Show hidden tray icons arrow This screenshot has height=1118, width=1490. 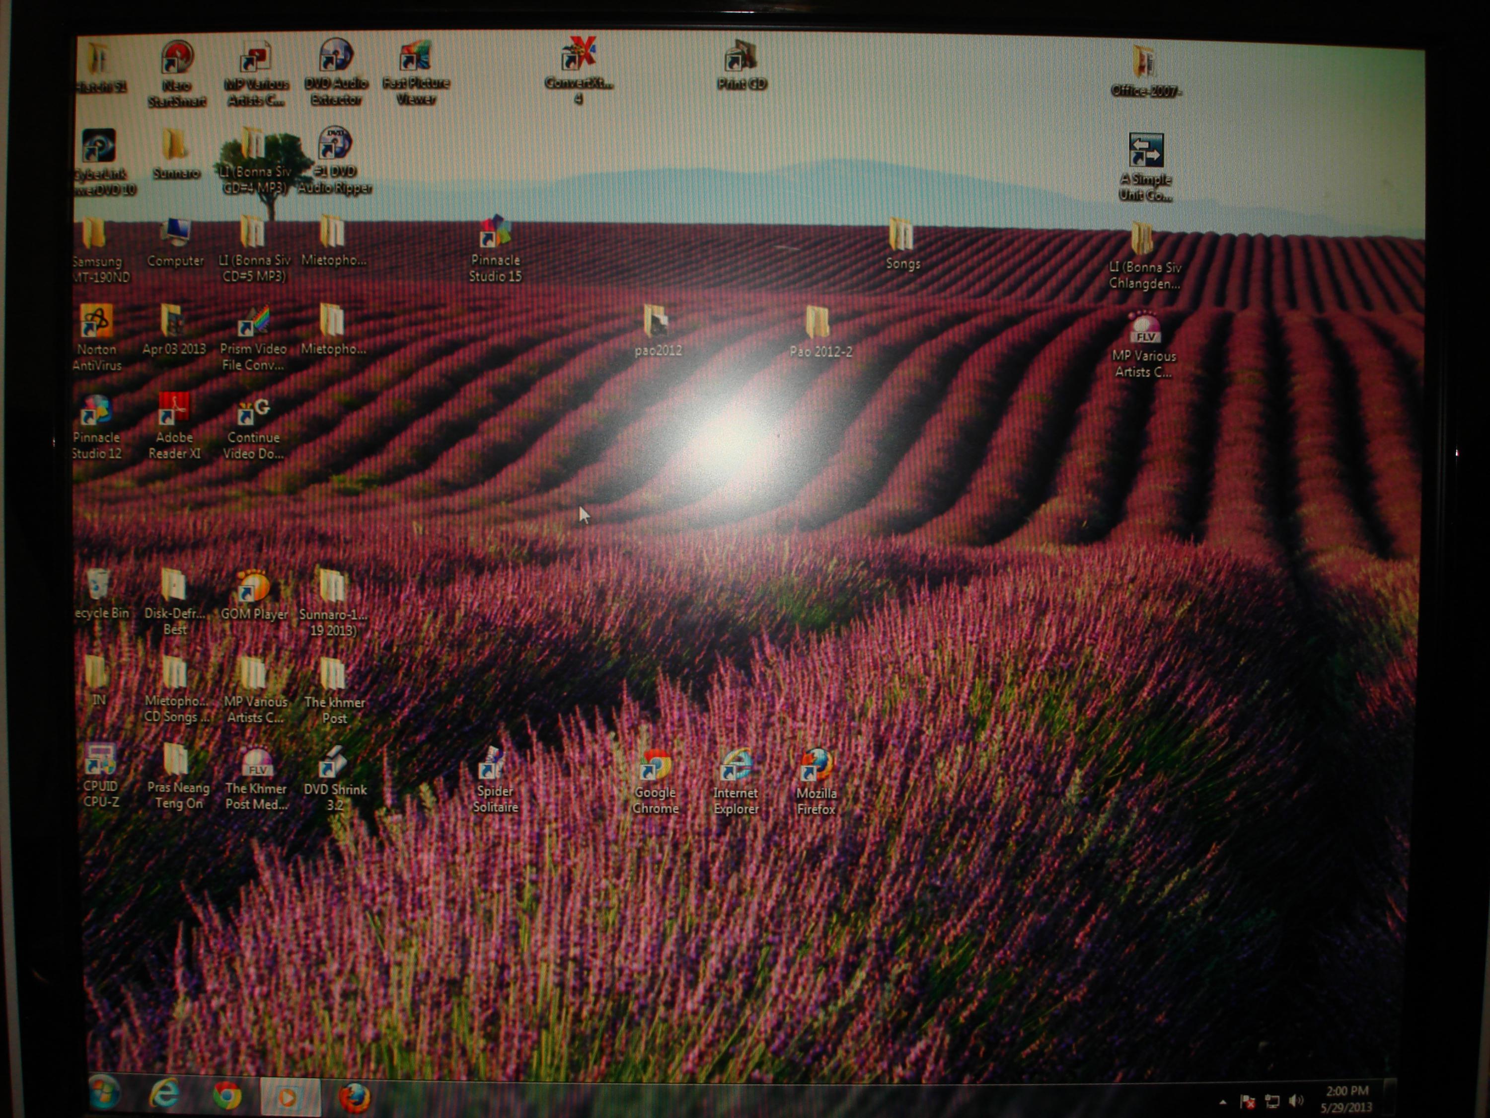(x=1223, y=1103)
